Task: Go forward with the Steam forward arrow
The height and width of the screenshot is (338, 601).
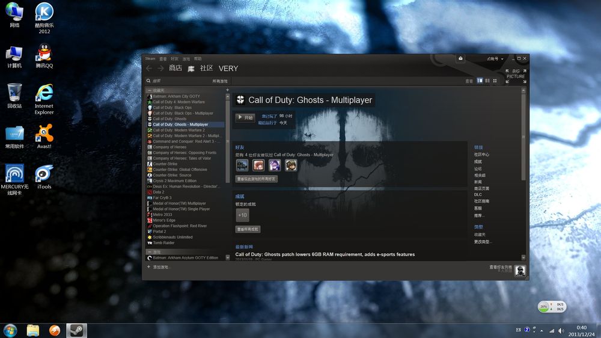Action: pyautogui.click(x=160, y=69)
